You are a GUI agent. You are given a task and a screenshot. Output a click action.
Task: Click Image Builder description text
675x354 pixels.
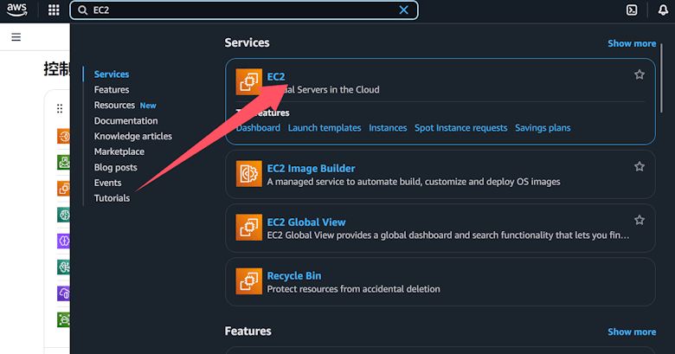(414, 182)
